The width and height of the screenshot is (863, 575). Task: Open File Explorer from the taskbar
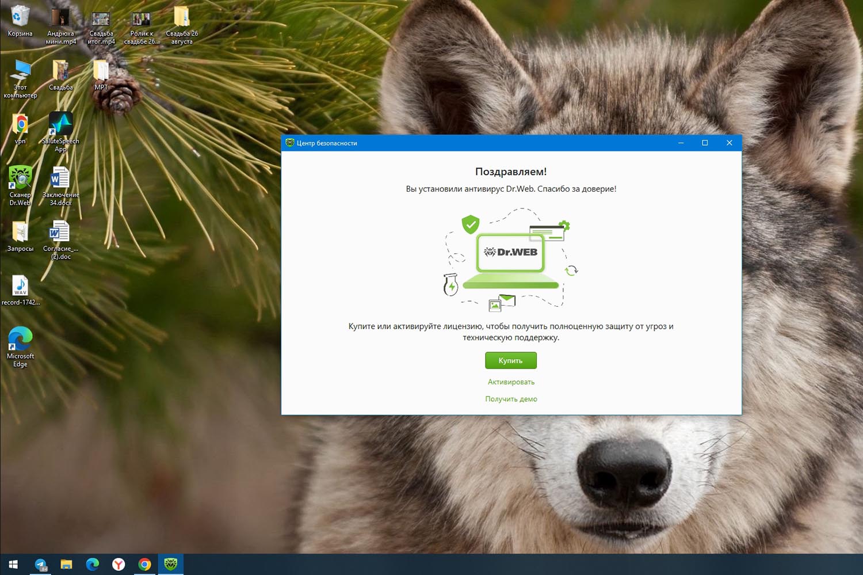pyautogui.click(x=66, y=564)
